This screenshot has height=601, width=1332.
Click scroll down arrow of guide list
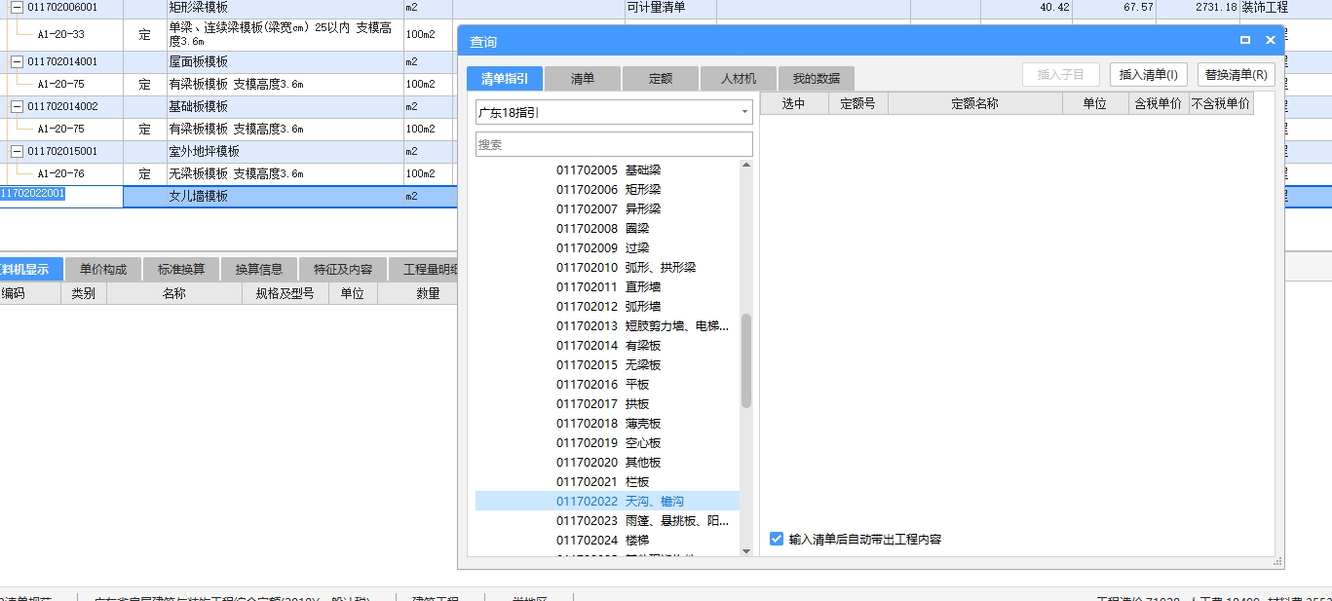click(x=746, y=551)
